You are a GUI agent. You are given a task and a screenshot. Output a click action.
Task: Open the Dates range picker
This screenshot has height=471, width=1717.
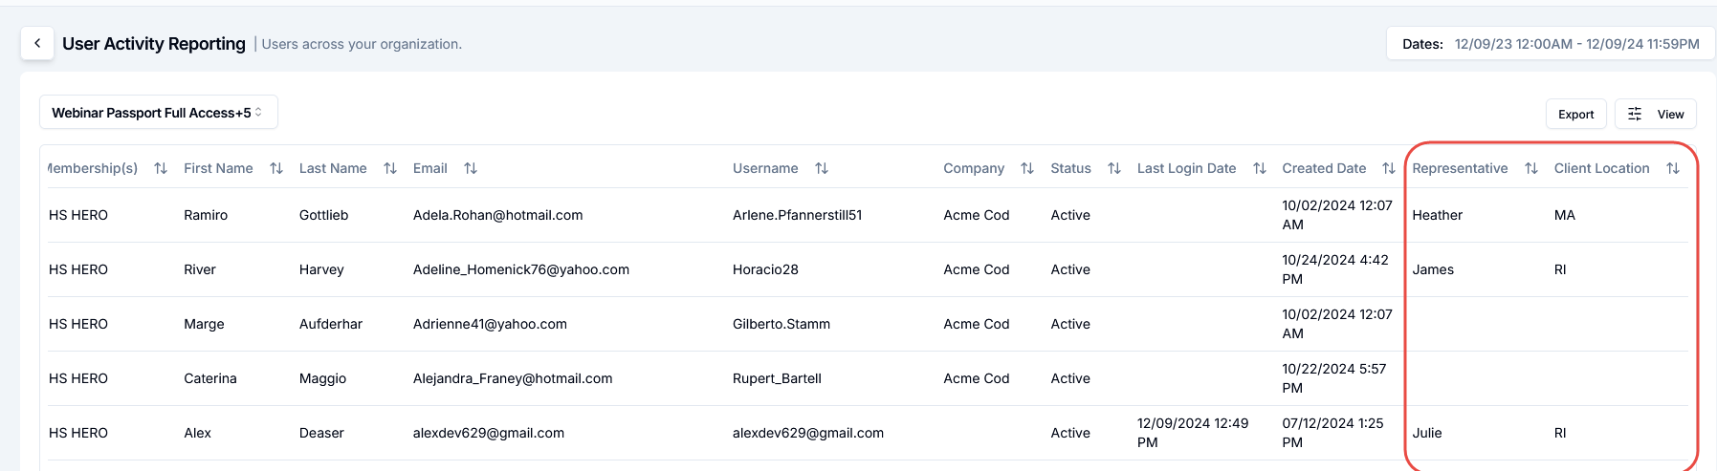(x=1551, y=44)
